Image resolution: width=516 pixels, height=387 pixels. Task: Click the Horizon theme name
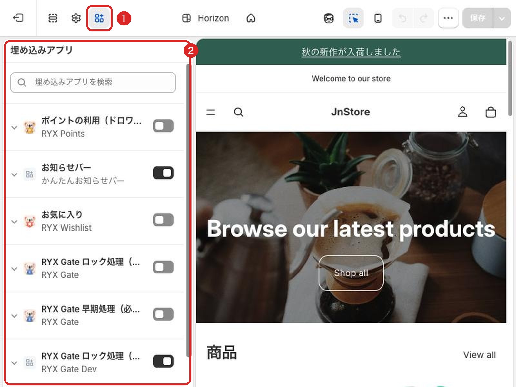pyautogui.click(x=213, y=18)
